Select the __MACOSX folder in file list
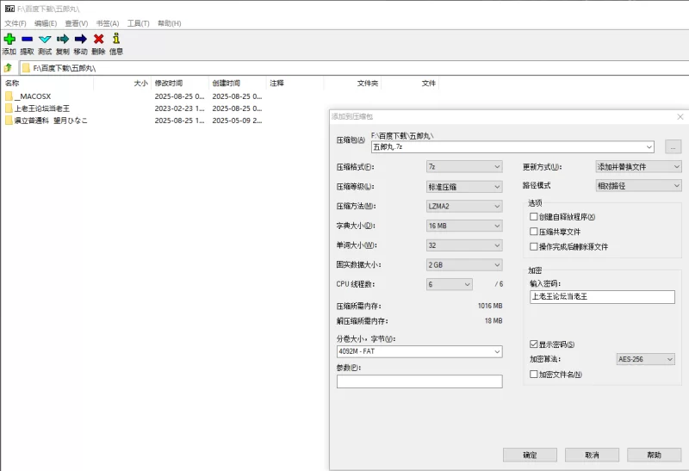The width and height of the screenshot is (689, 471). 34,96
